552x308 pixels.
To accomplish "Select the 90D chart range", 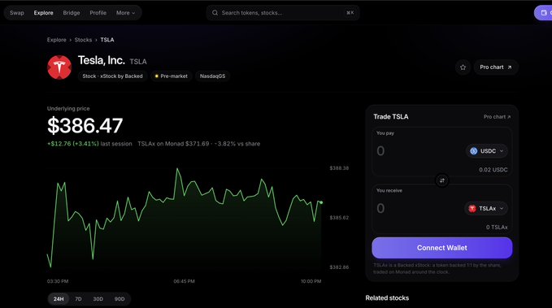I will coord(120,299).
